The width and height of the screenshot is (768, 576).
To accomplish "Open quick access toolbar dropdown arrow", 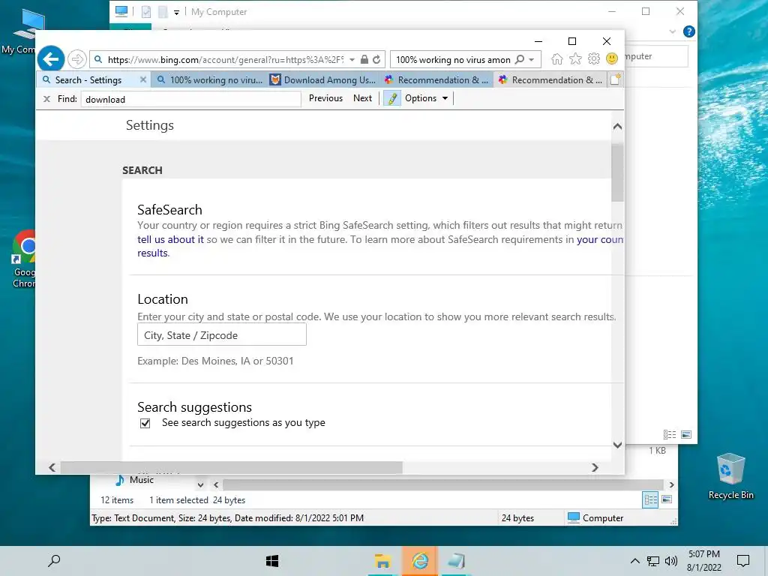I will (x=176, y=12).
